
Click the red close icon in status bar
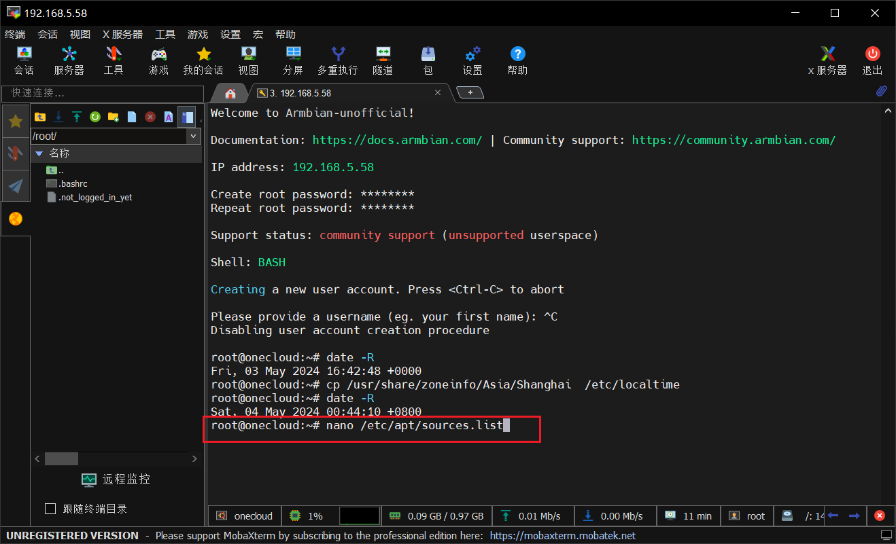[x=879, y=515]
